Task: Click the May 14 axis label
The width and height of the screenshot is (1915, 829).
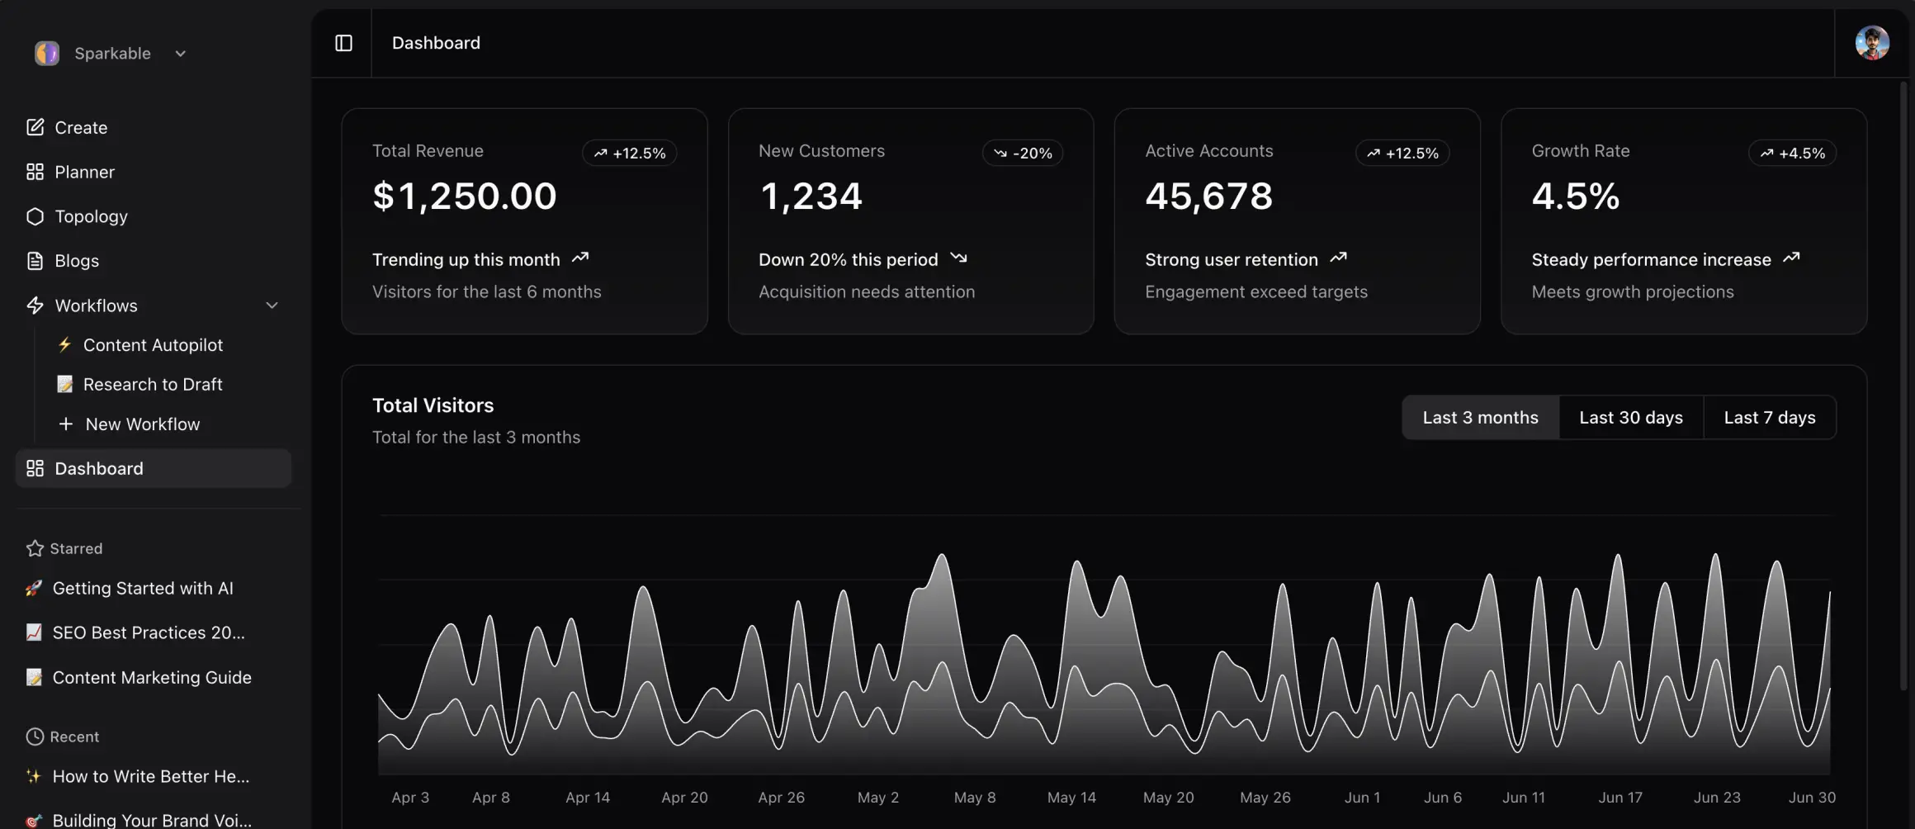Action: pyautogui.click(x=1071, y=798)
